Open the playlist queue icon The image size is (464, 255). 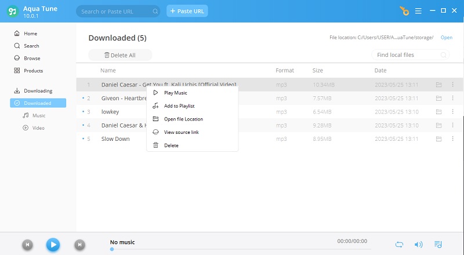[438, 245]
